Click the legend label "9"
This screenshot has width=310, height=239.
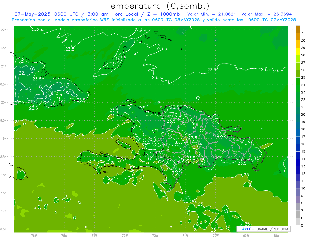pos(302,196)
